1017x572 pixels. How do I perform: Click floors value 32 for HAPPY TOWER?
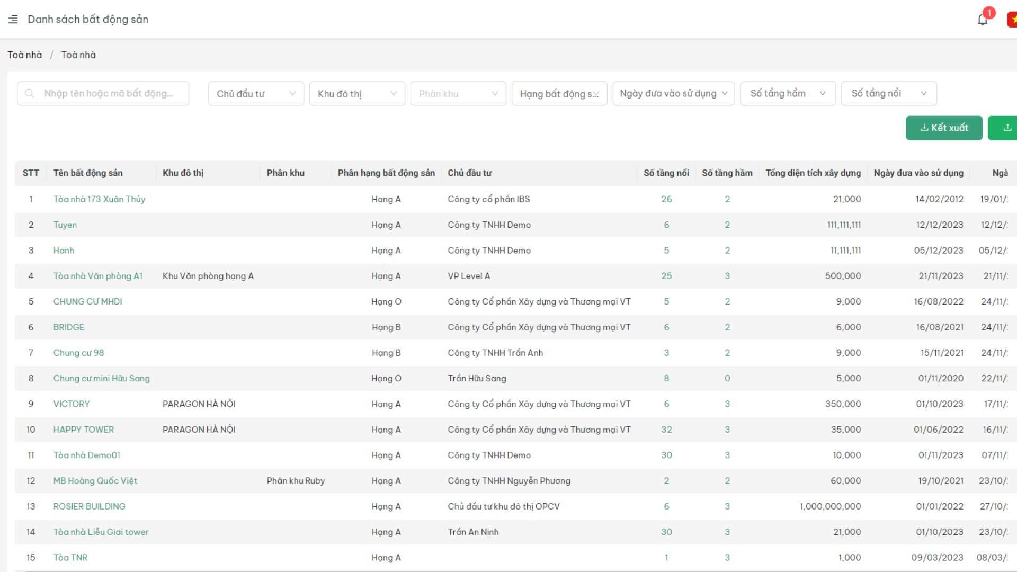coord(666,430)
